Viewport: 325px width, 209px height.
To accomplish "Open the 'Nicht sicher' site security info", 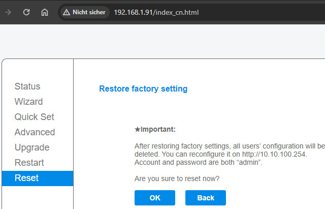I will (x=84, y=12).
